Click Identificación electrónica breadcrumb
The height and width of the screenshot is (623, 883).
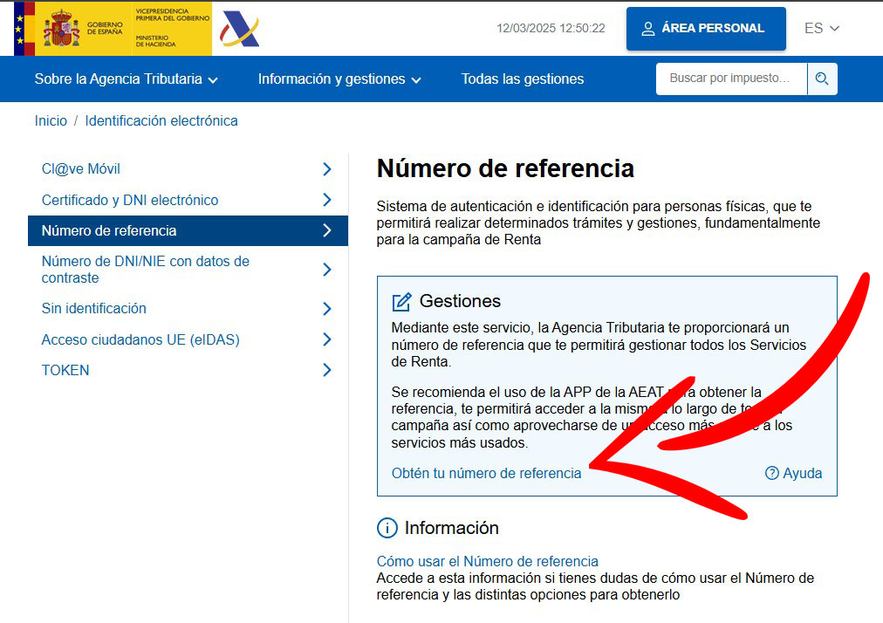coord(161,121)
